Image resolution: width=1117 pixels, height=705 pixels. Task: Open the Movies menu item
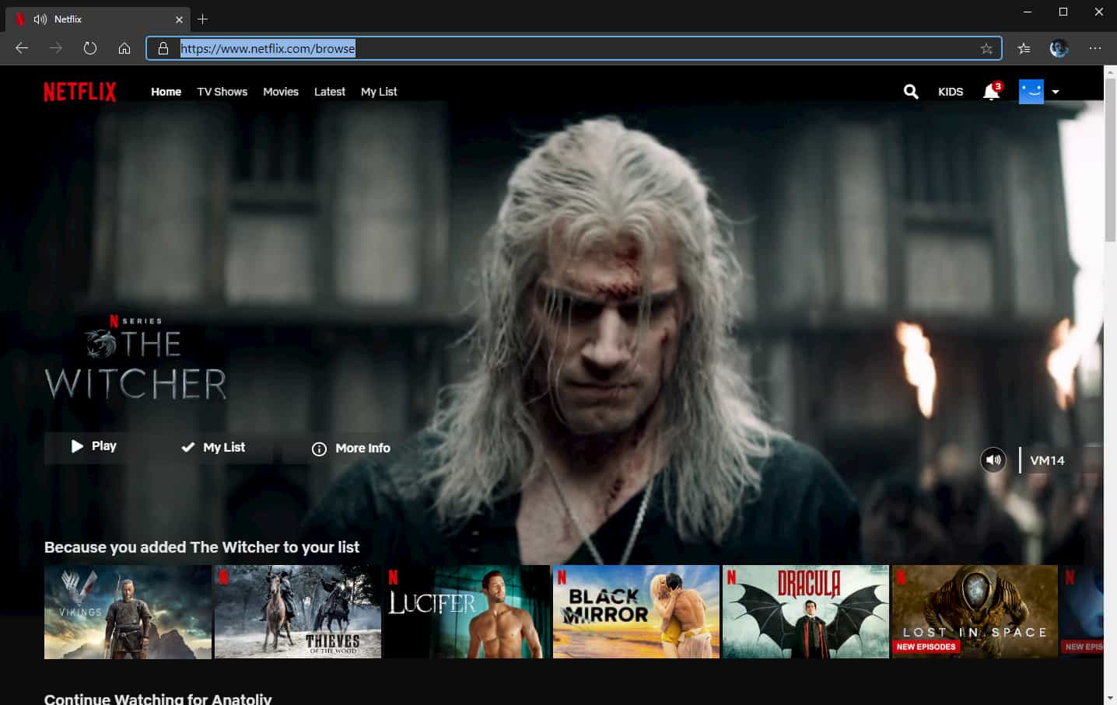pos(280,92)
